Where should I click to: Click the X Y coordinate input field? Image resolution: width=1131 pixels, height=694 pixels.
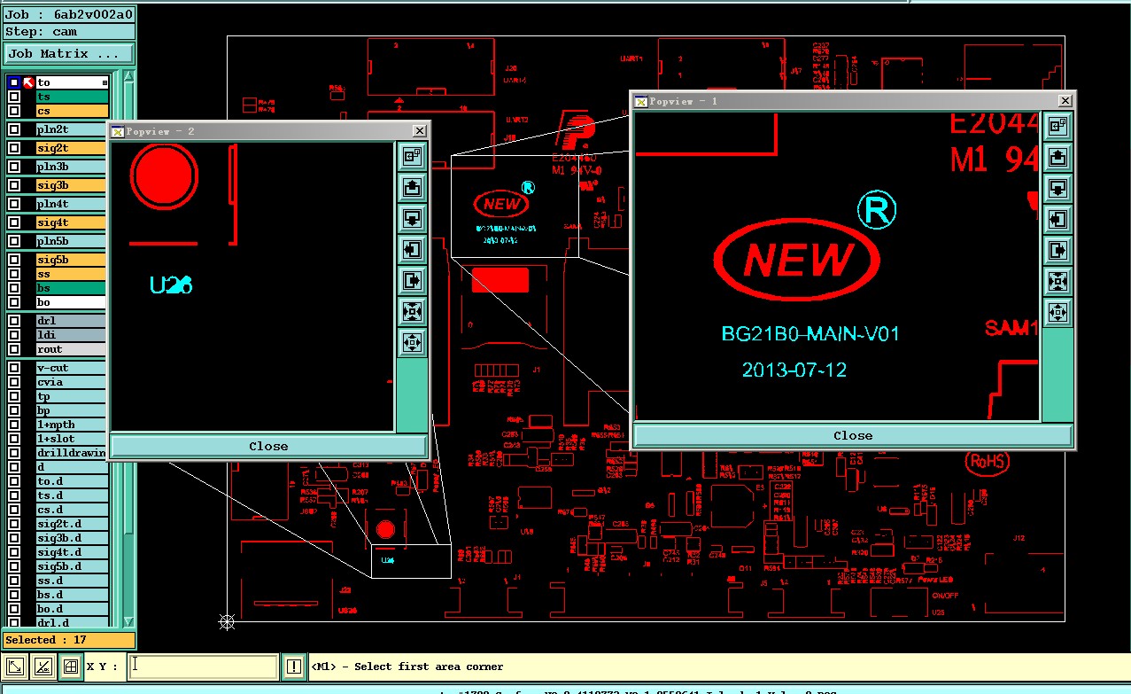[204, 667]
